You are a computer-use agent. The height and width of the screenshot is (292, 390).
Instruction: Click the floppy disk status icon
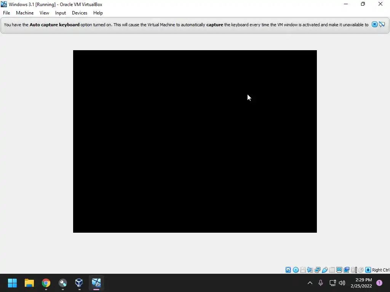tap(303, 270)
